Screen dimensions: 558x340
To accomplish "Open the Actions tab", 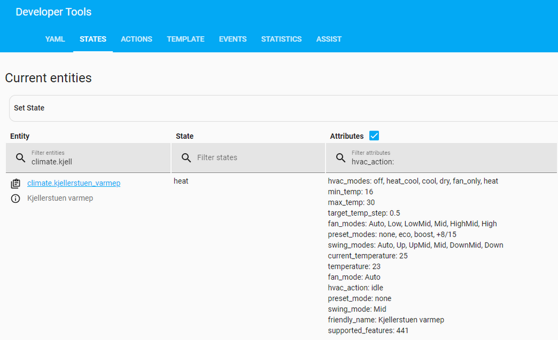I will [136, 39].
